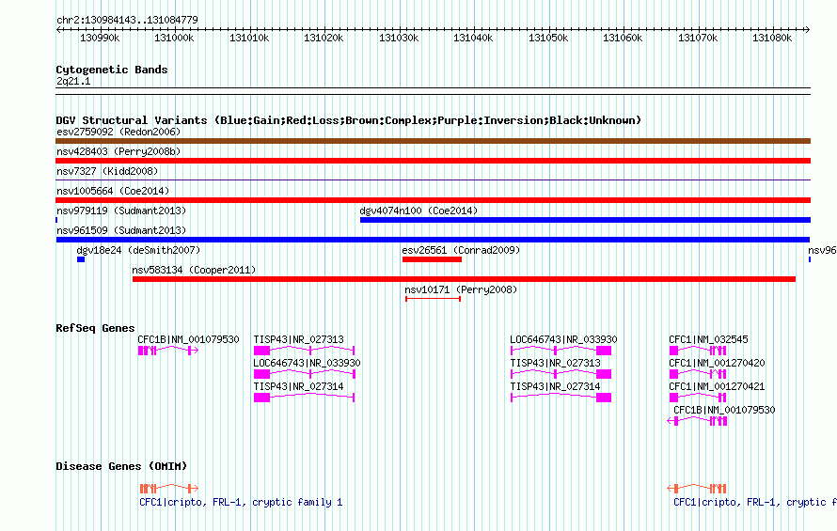Click the 2q21.1 band label
The height and width of the screenshot is (531, 837).
click(73, 81)
